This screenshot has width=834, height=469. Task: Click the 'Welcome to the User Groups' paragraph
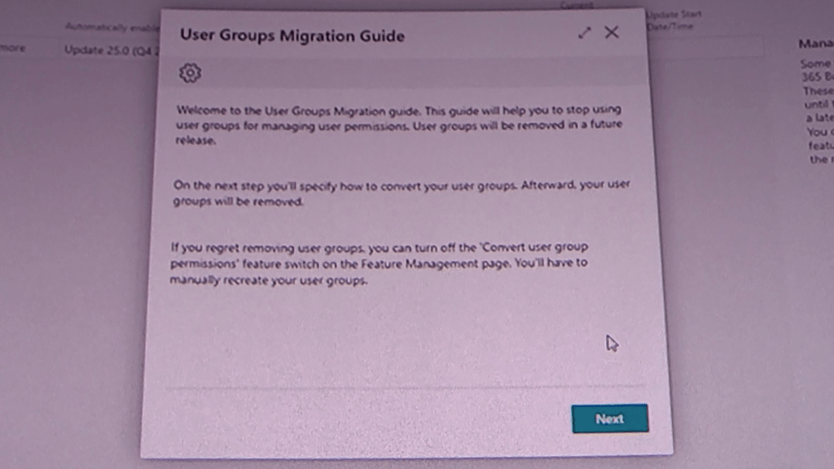[398, 125]
